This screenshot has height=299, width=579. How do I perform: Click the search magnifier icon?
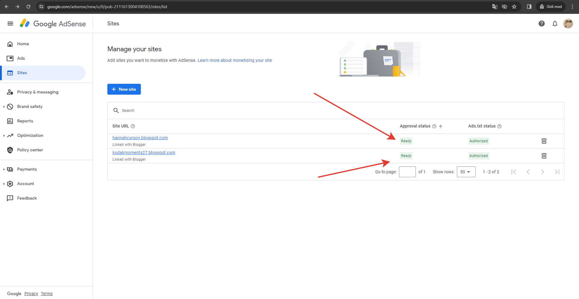click(x=116, y=111)
